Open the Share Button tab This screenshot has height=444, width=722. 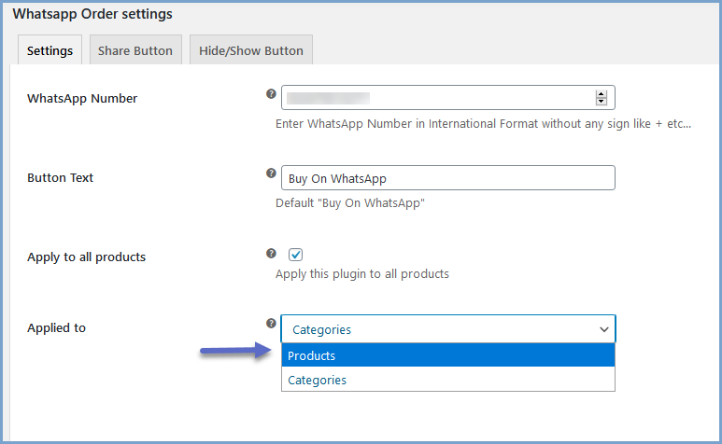tap(135, 50)
